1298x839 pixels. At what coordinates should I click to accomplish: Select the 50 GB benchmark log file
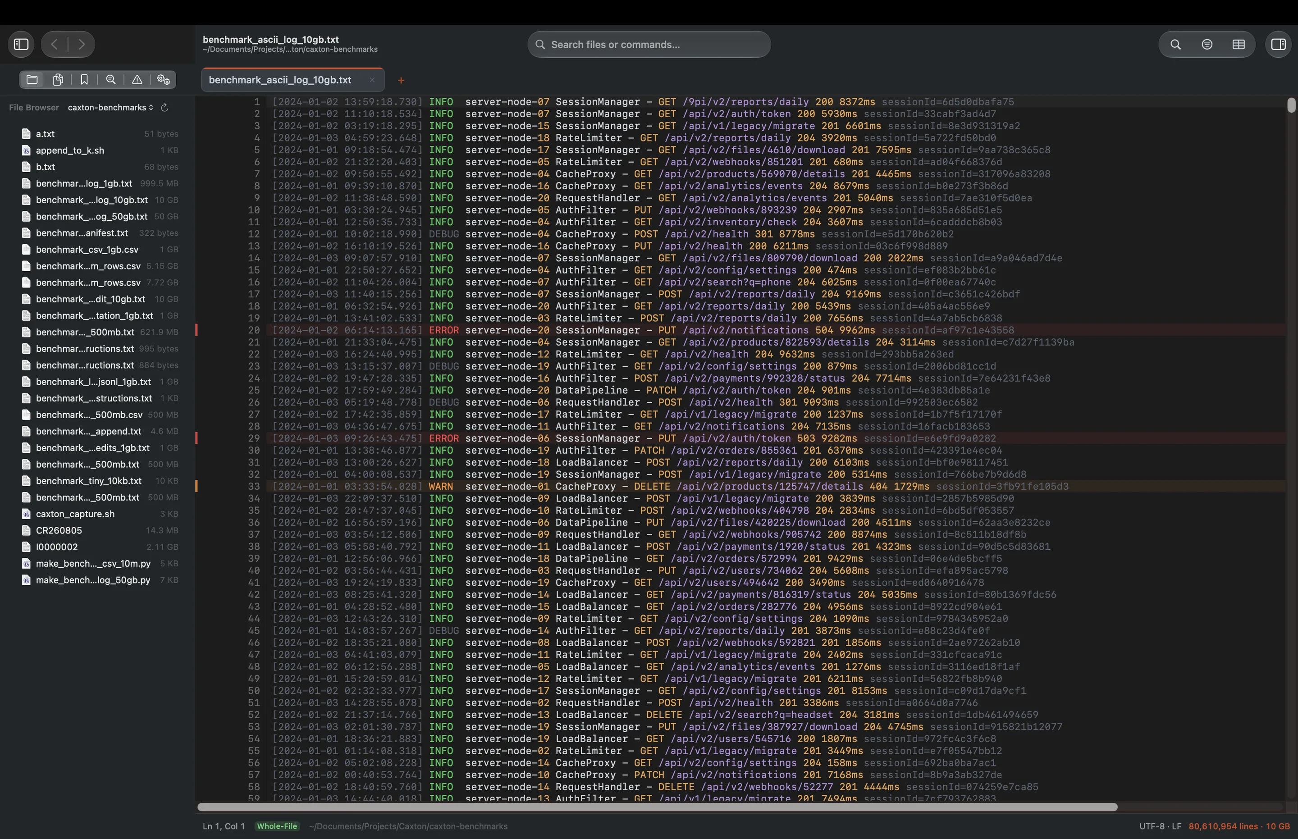tap(100, 216)
